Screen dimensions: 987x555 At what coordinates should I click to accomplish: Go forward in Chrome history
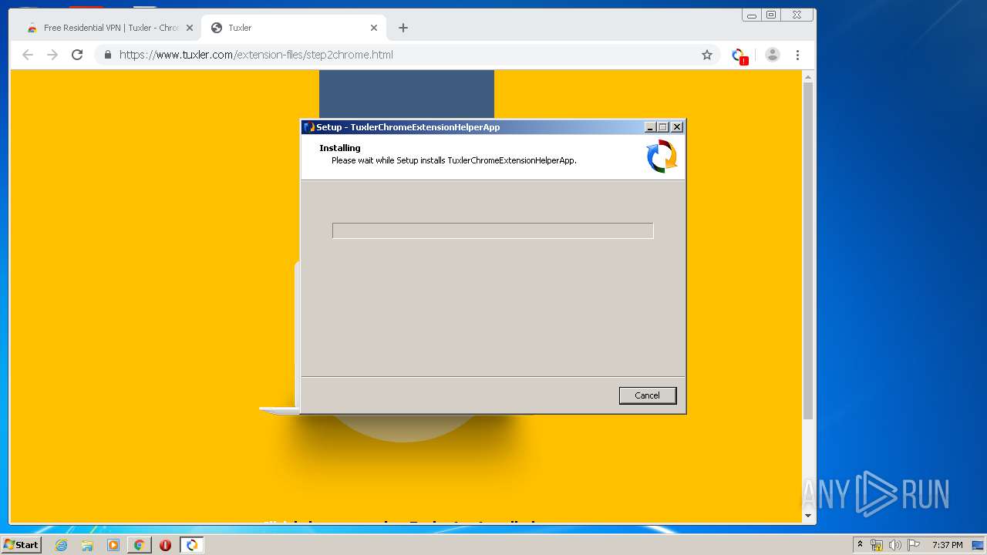coord(52,55)
